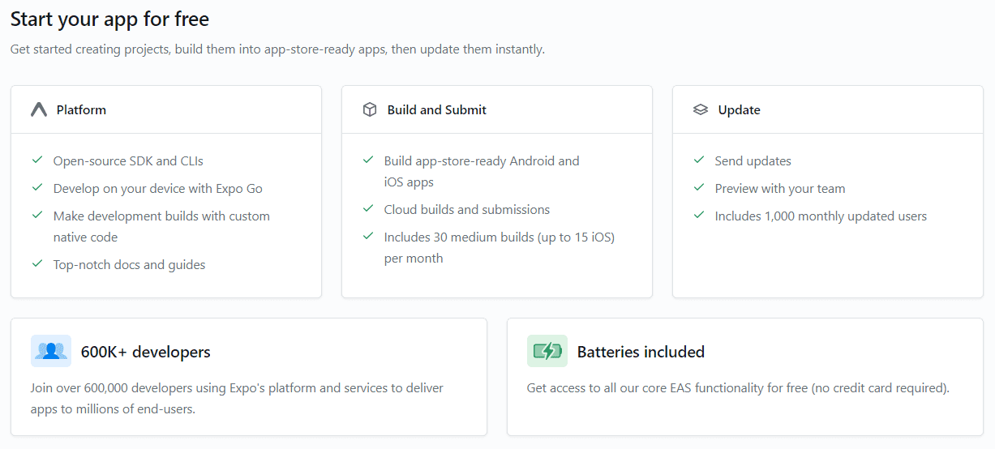Click the Build and Submit card heading
The image size is (995, 449).
(x=437, y=109)
